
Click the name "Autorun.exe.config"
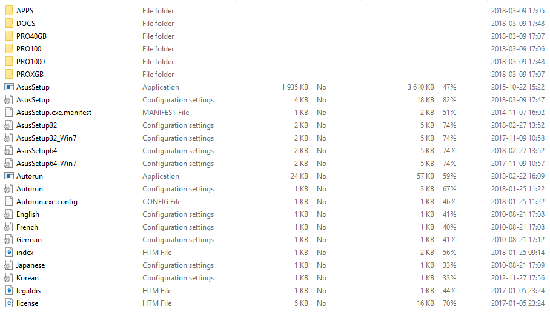(x=47, y=202)
